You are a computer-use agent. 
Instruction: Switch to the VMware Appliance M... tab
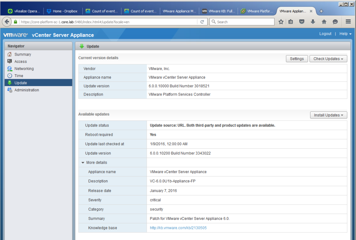point(179,11)
